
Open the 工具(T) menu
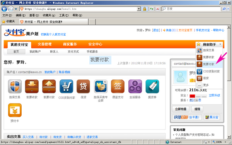[x=64, y=15]
